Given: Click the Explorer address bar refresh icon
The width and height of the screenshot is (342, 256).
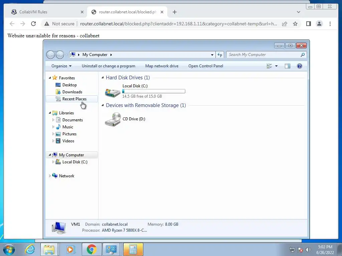Looking at the screenshot, I should click(220, 55).
